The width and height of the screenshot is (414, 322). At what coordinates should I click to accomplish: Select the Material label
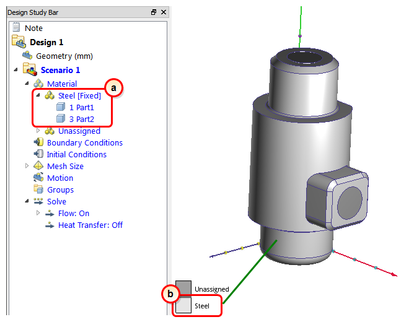click(62, 84)
